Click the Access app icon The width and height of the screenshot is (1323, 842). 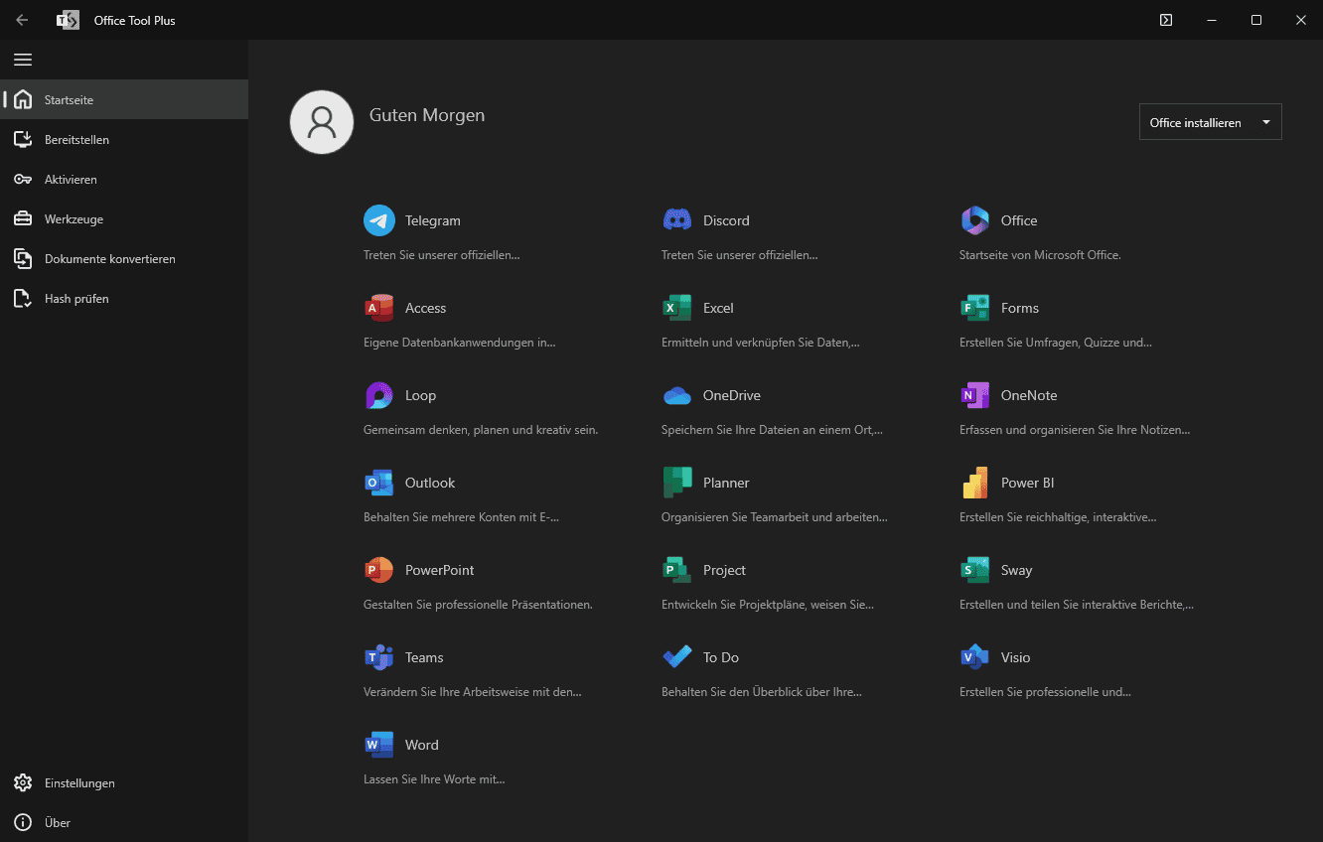379,308
